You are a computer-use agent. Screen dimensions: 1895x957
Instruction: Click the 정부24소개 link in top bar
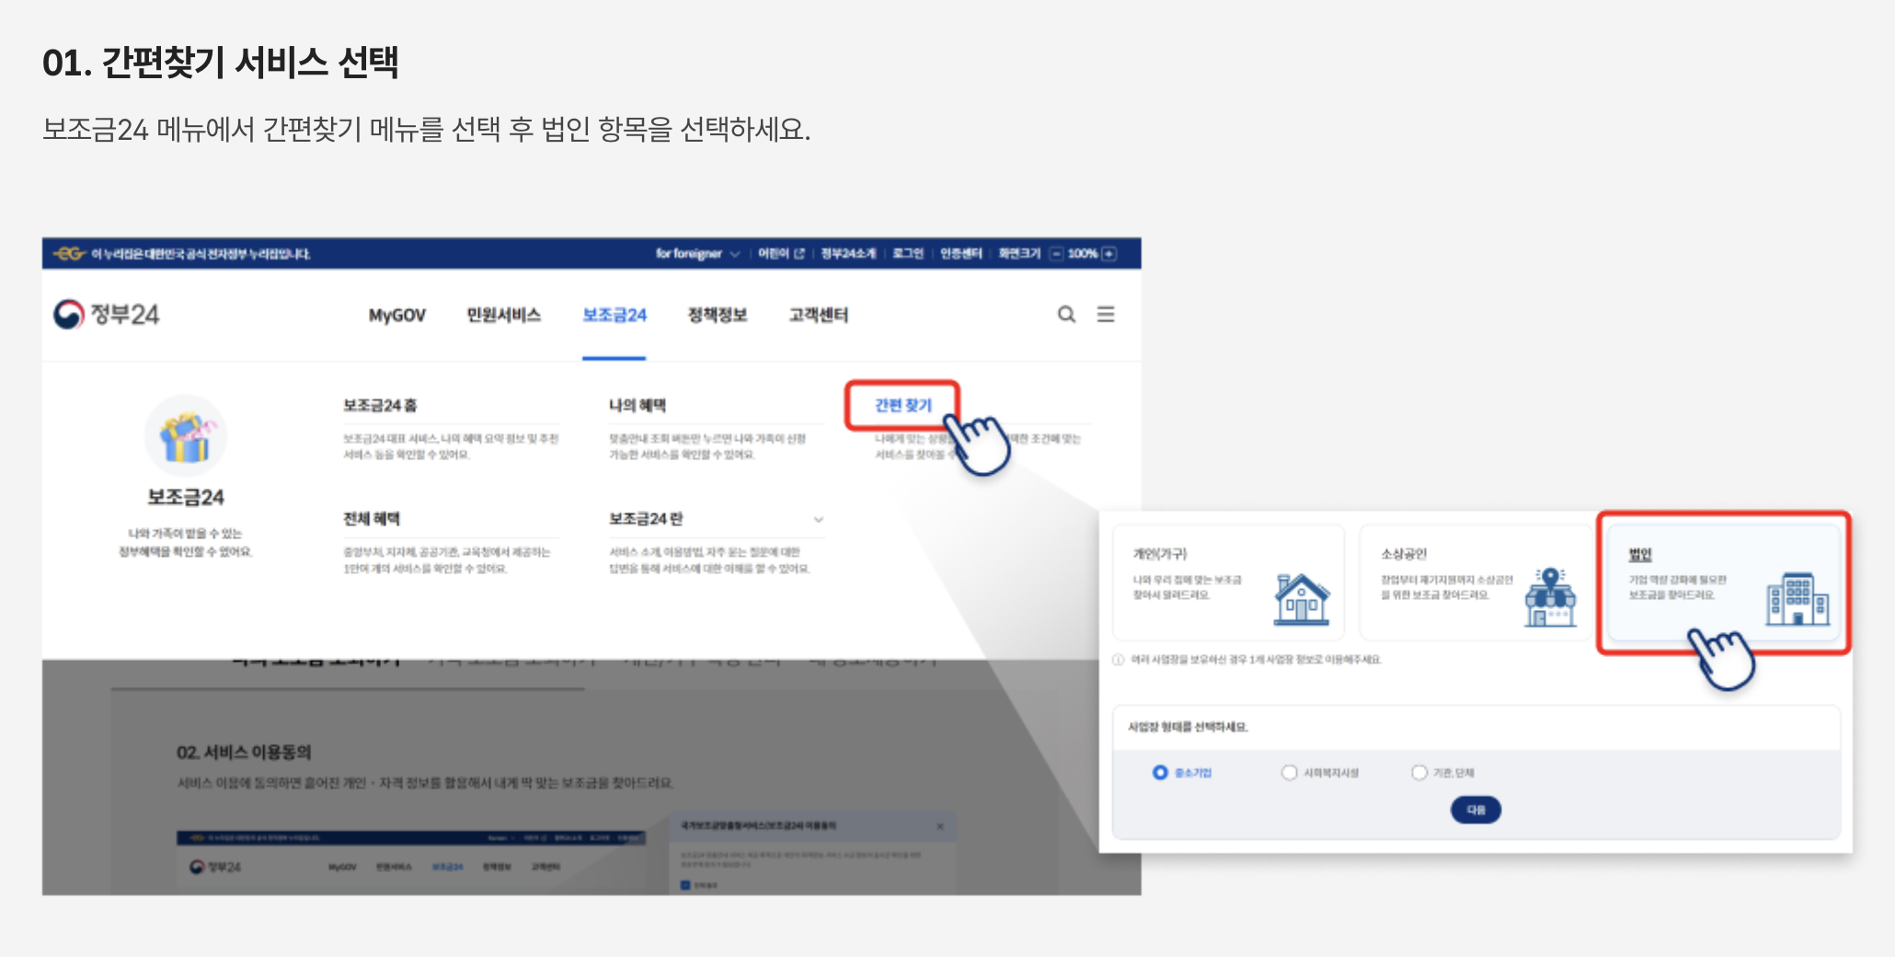848,254
